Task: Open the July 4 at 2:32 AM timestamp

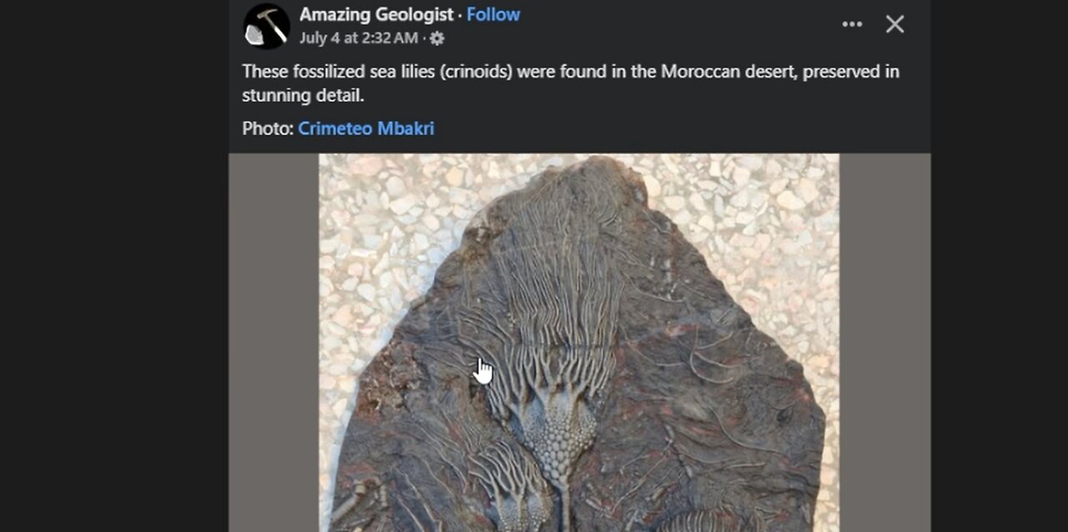Action: tap(359, 38)
